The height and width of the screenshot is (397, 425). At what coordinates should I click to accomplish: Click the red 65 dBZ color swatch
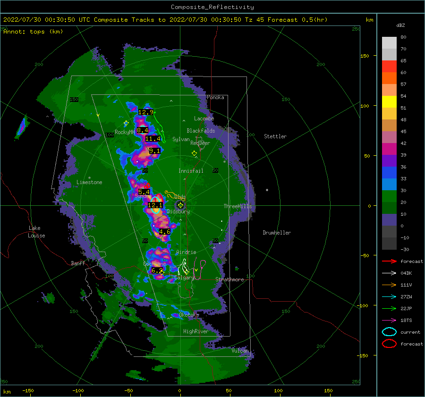coord(389,67)
